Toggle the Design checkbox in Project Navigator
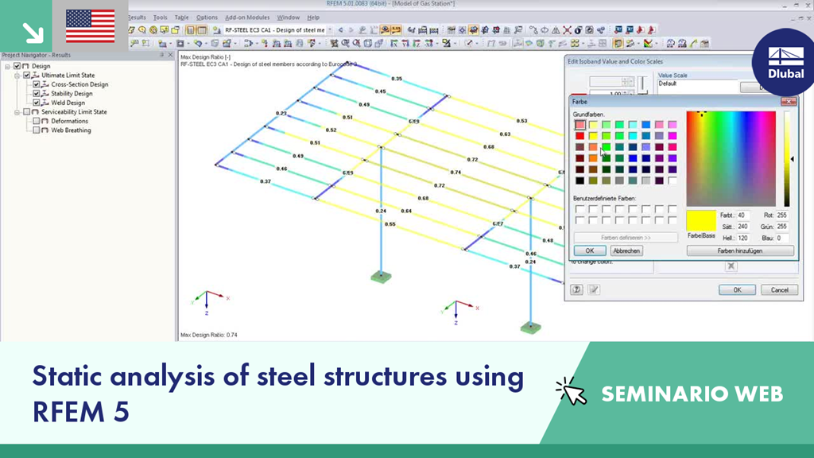 pos(17,66)
